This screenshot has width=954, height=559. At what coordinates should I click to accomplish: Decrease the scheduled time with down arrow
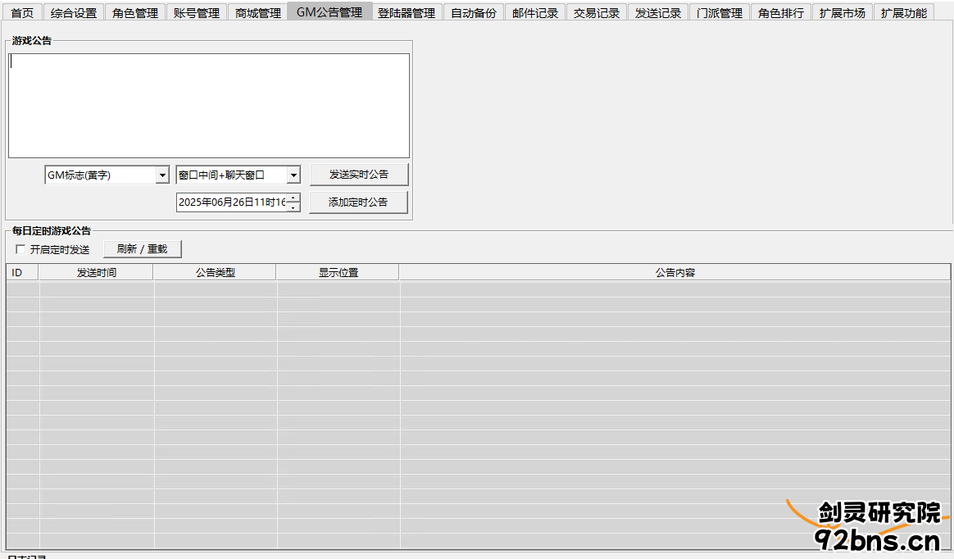tap(293, 207)
